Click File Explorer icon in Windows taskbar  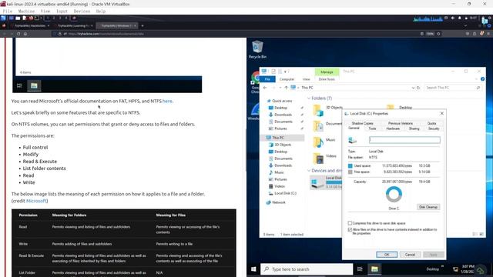tap(374, 269)
